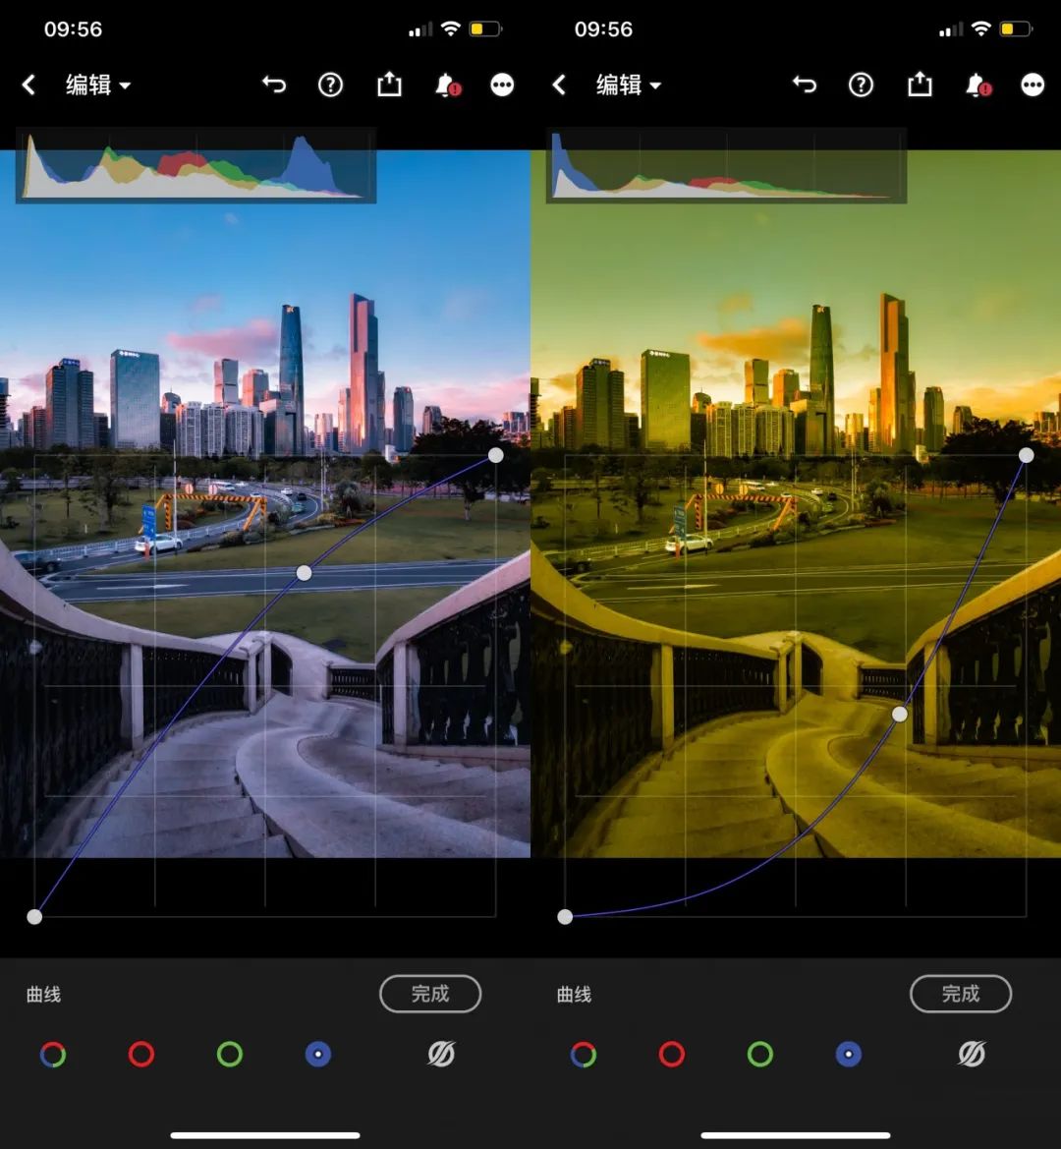The height and width of the screenshot is (1149, 1061).
Task: Select blue curve channel on right screen
Action: (x=848, y=1055)
